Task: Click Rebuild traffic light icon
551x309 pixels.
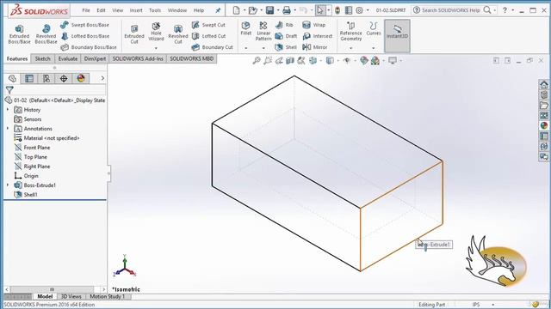Action: tap(337, 10)
